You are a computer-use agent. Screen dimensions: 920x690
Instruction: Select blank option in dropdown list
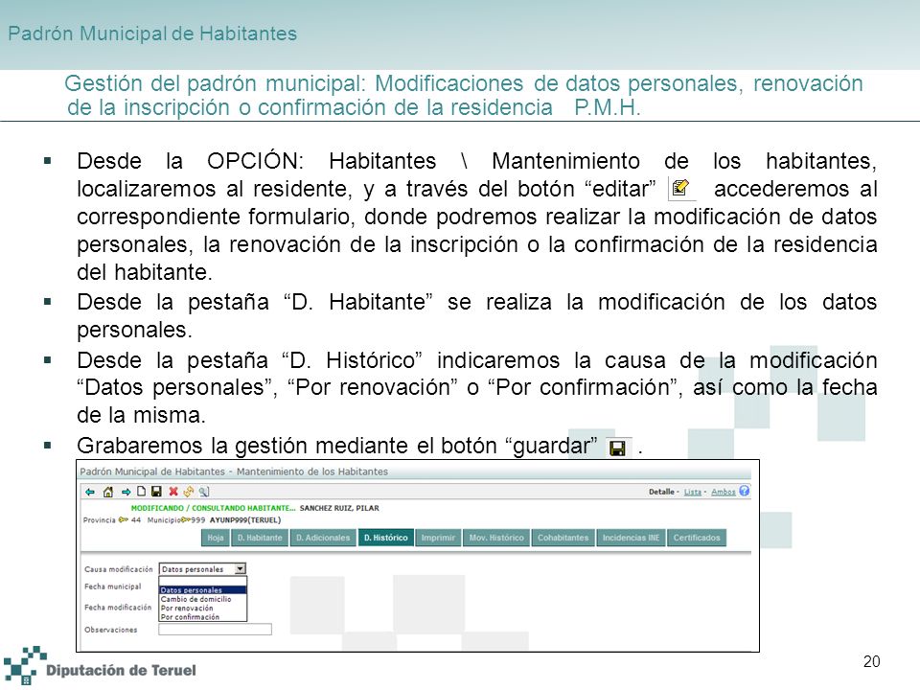(203, 581)
